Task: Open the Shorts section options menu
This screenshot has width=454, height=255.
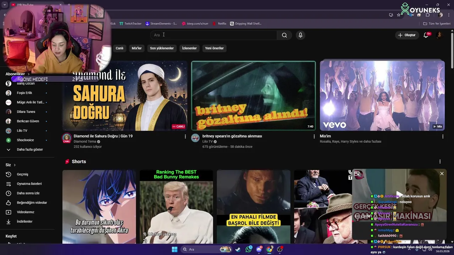Action: 440,161
